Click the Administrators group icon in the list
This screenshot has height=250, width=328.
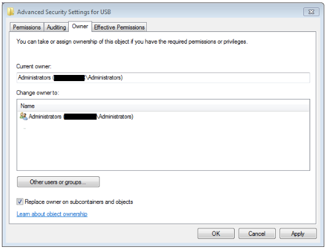(23, 116)
